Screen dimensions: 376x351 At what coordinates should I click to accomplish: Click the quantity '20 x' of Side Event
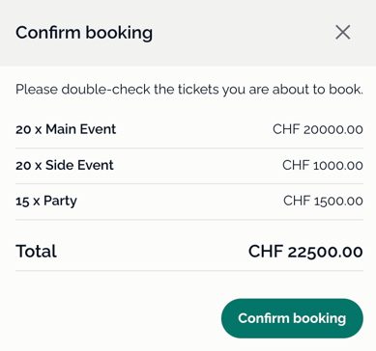tap(29, 166)
